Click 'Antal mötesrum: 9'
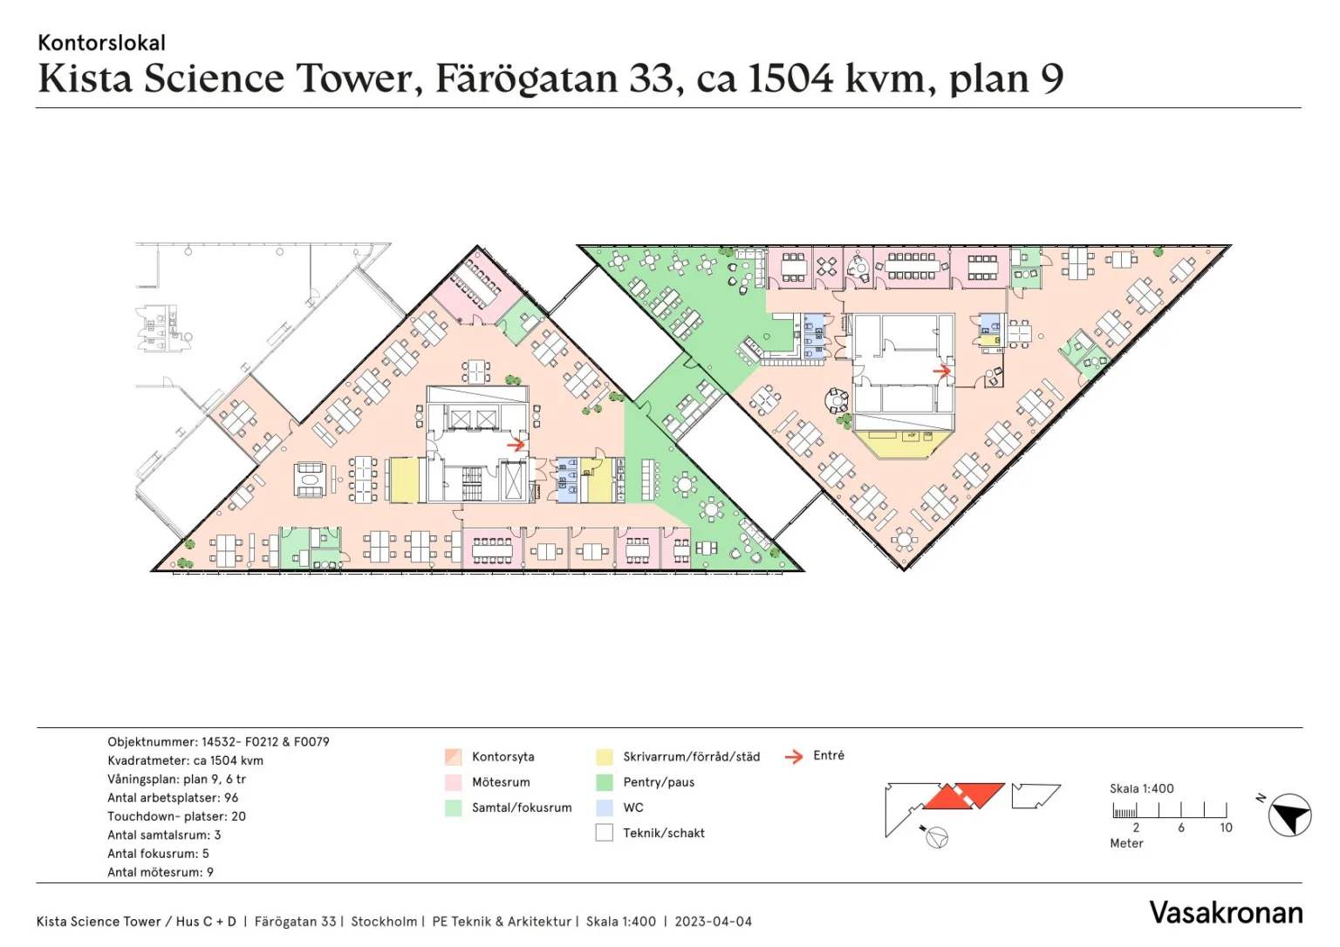 click(x=161, y=872)
